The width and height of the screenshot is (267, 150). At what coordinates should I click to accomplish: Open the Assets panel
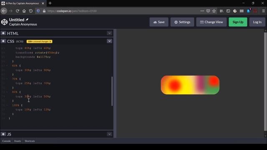(18, 141)
